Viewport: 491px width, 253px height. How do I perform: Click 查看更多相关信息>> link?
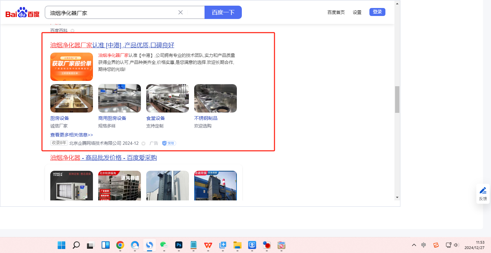click(x=72, y=135)
